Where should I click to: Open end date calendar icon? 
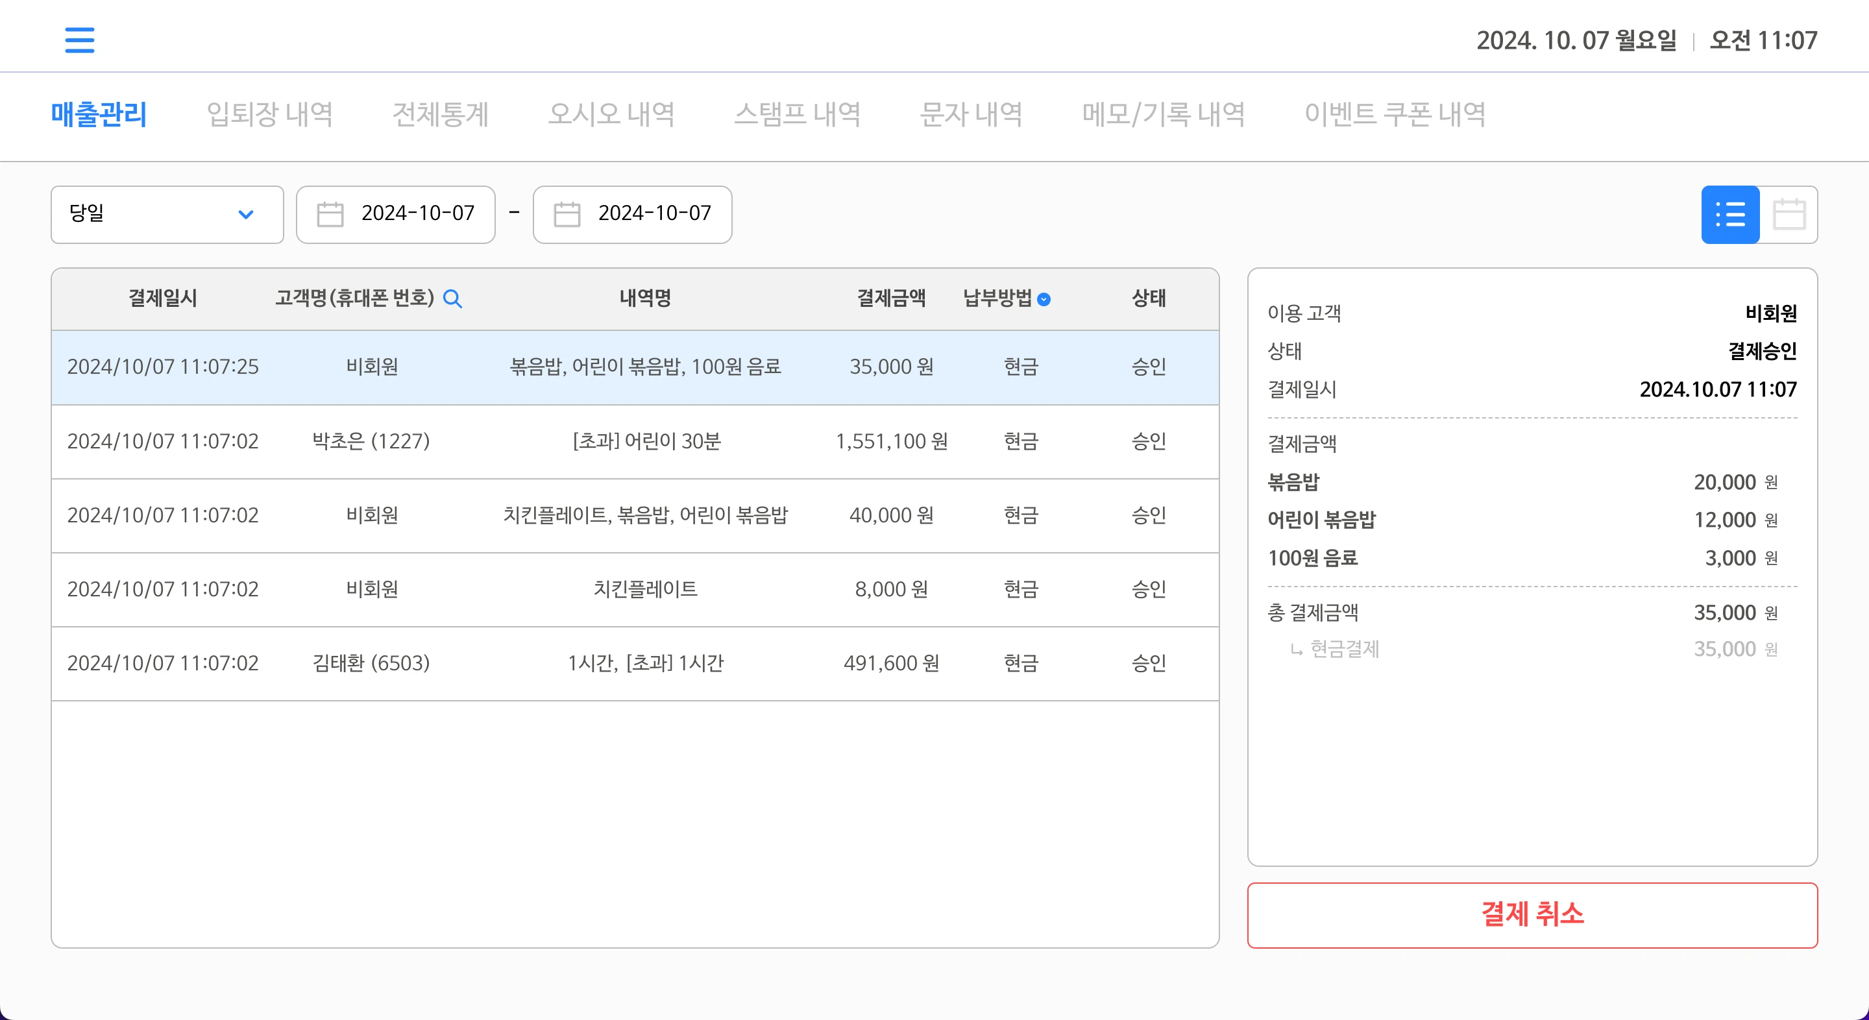(x=567, y=214)
